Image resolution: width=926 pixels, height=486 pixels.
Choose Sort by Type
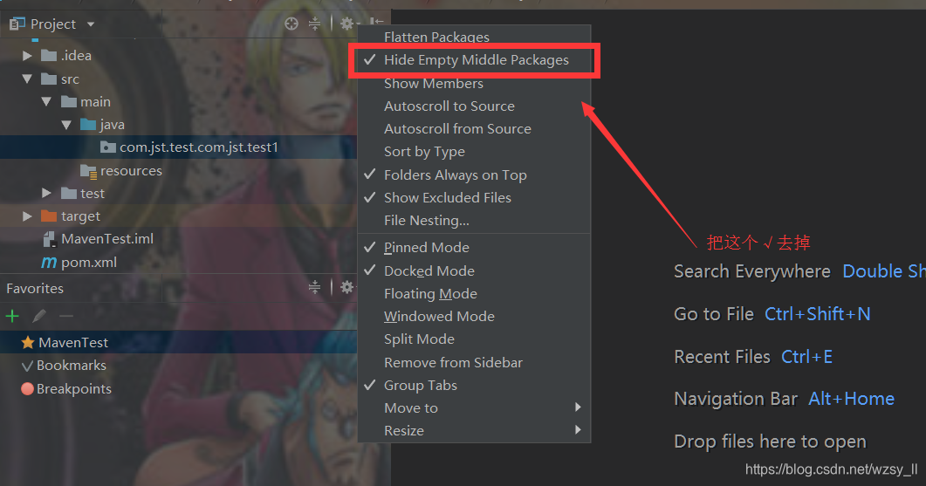[474, 152]
